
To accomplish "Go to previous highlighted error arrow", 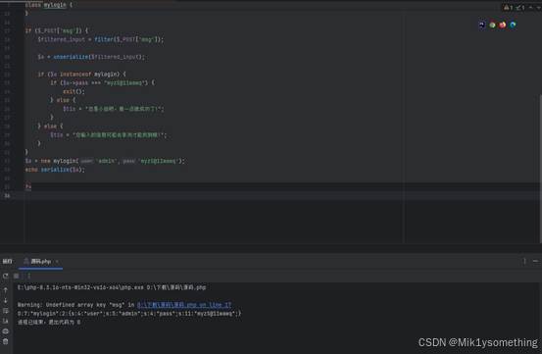I will coord(531,7).
